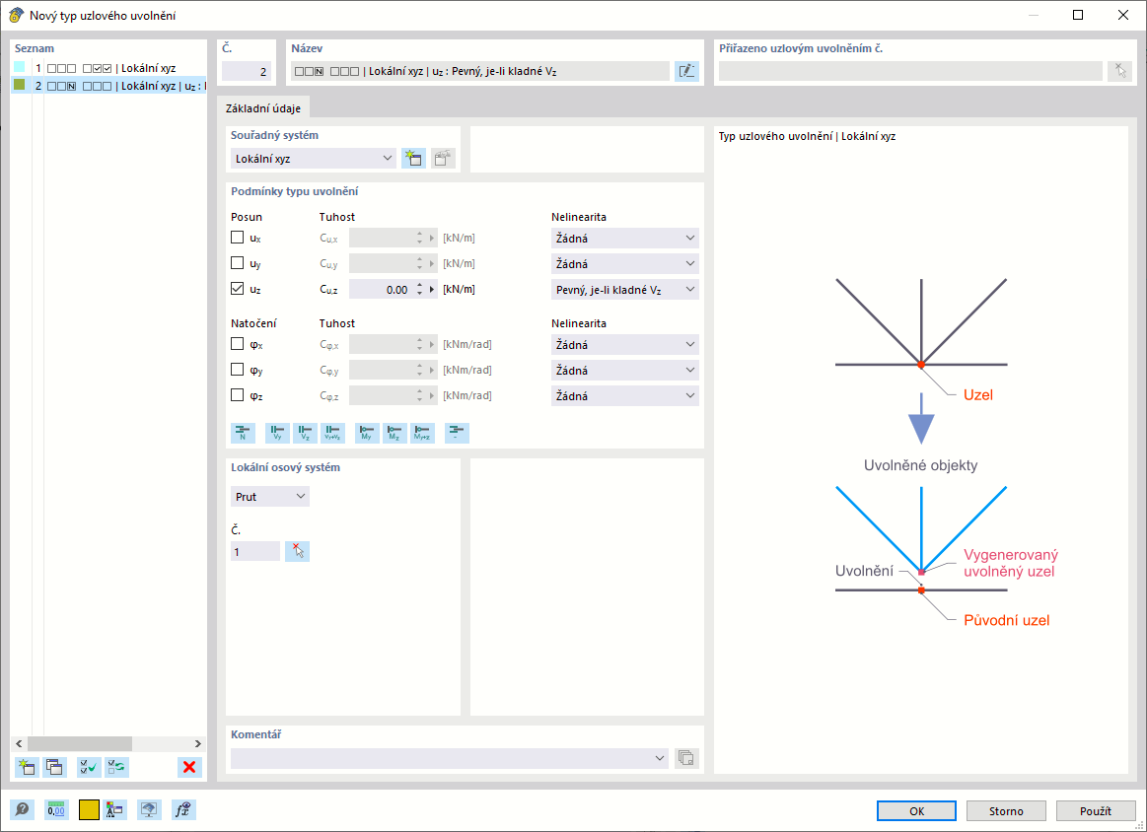Enable the φz rotation checkbox
The height and width of the screenshot is (832, 1147).
[x=237, y=394]
